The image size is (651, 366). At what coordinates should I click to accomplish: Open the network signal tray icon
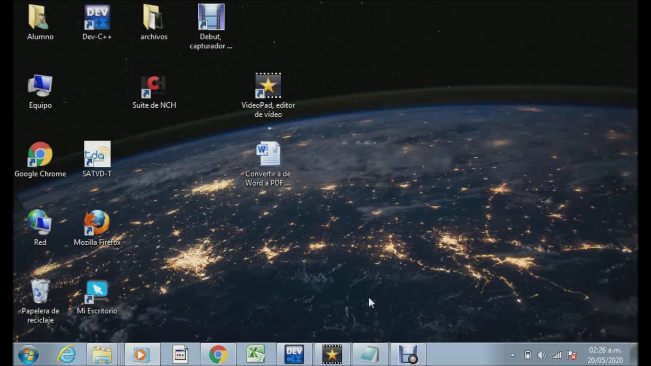(x=557, y=355)
